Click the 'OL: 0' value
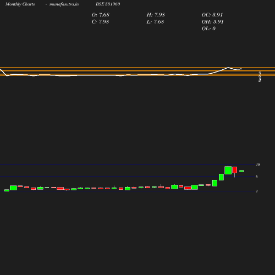This screenshot has width=275, height=275. (x=208, y=29)
